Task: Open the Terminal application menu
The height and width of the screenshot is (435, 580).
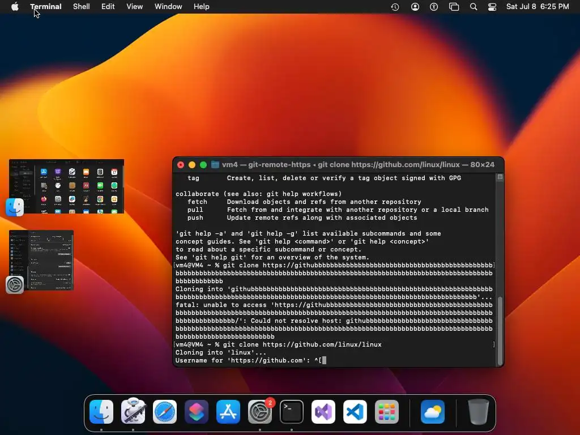Action: point(46,7)
